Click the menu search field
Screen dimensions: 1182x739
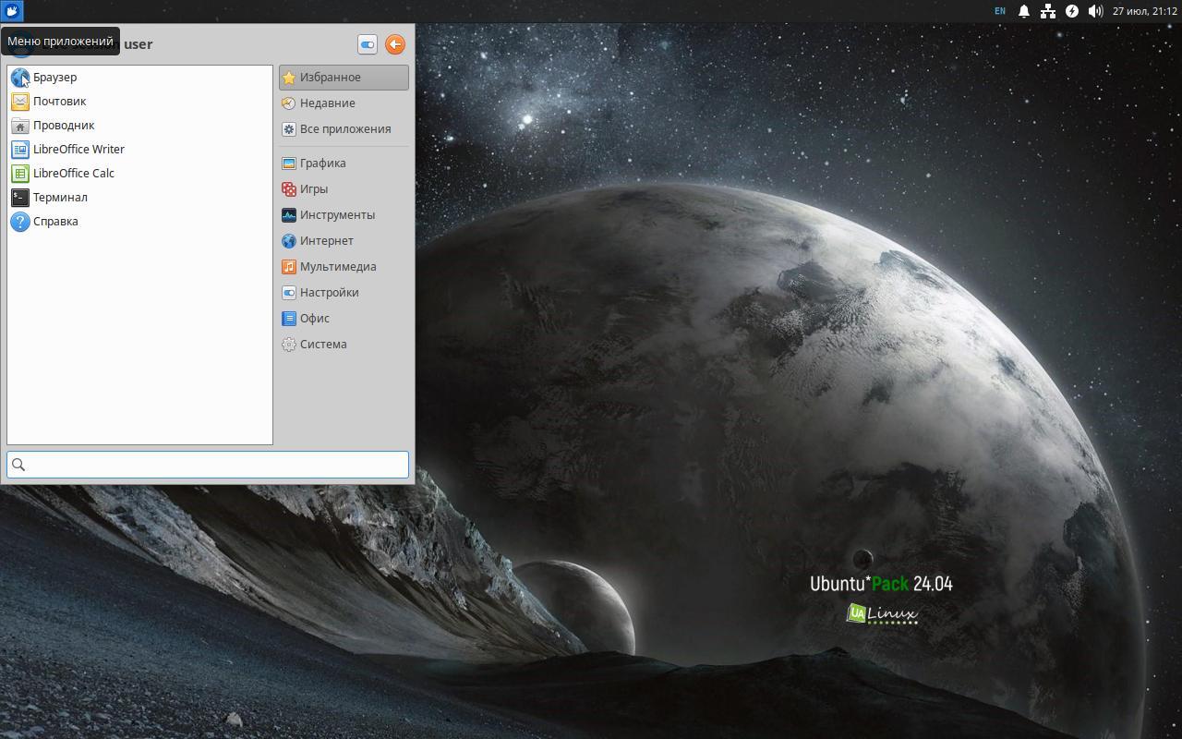(x=208, y=465)
